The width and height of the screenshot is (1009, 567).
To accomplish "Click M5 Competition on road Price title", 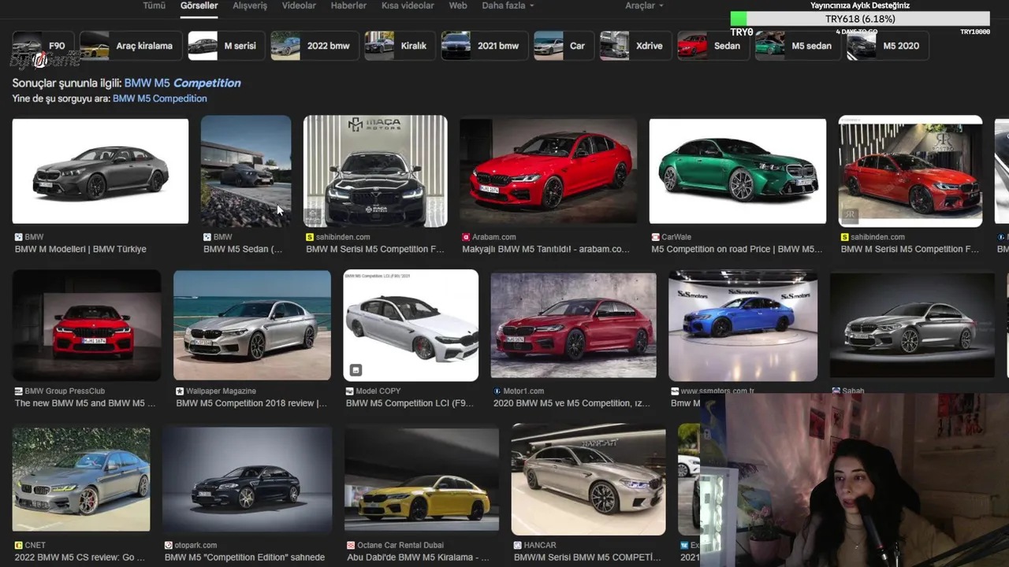I will [736, 249].
